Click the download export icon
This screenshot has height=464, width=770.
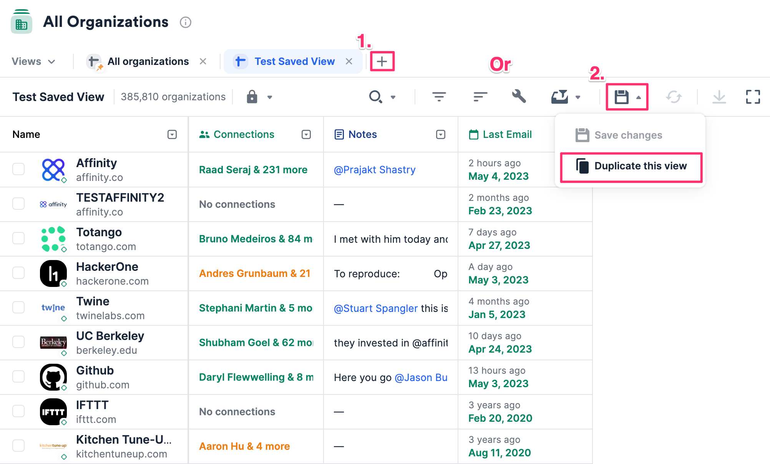(719, 97)
